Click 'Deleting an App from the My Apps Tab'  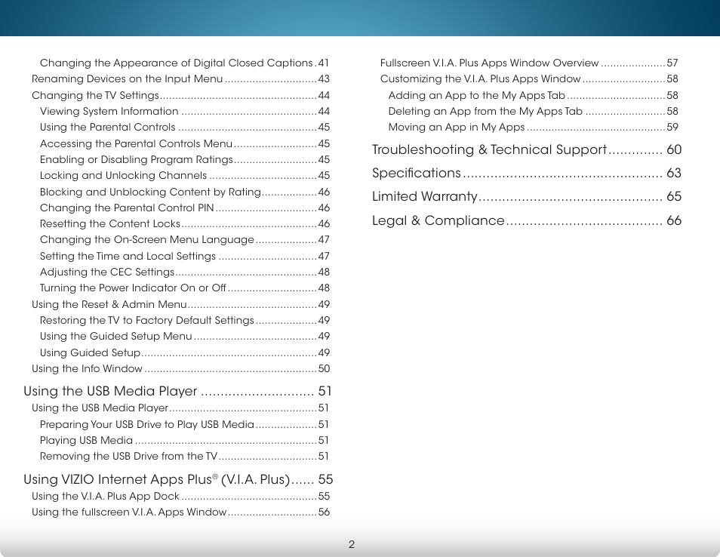533,111
